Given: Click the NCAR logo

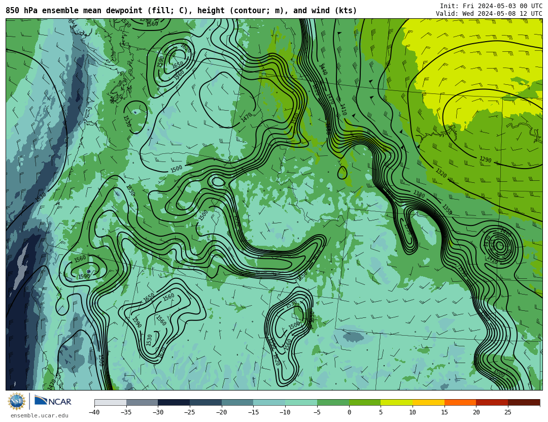Looking at the screenshot, I should [53, 401].
